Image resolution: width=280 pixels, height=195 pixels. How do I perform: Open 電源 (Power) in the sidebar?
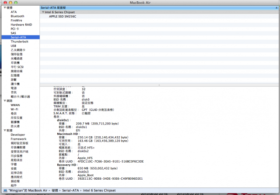pyautogui.click(x=14, y=88)
